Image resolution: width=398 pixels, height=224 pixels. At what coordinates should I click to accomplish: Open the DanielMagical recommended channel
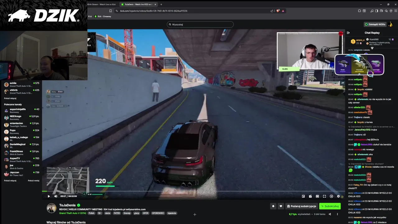pyautogui.click(x=21, y=146)
